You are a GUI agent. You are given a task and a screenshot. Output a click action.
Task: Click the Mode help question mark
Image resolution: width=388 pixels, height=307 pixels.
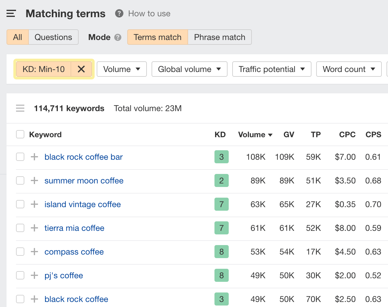click(x=118, y=37)
